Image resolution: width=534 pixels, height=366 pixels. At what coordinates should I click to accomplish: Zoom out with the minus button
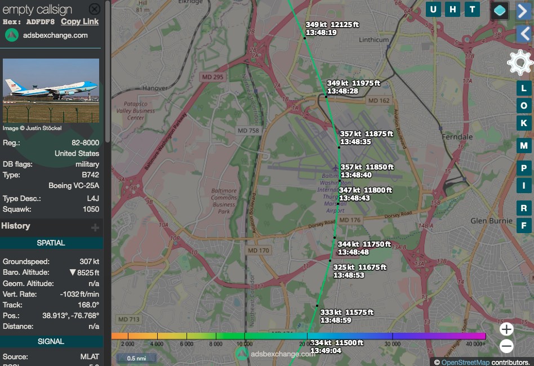[506, 346]
